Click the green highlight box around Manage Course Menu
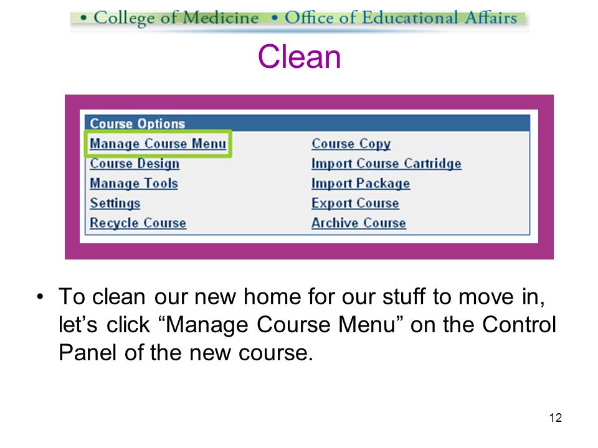The width and height of the screenshot is (598, 448). click(158, 144)
